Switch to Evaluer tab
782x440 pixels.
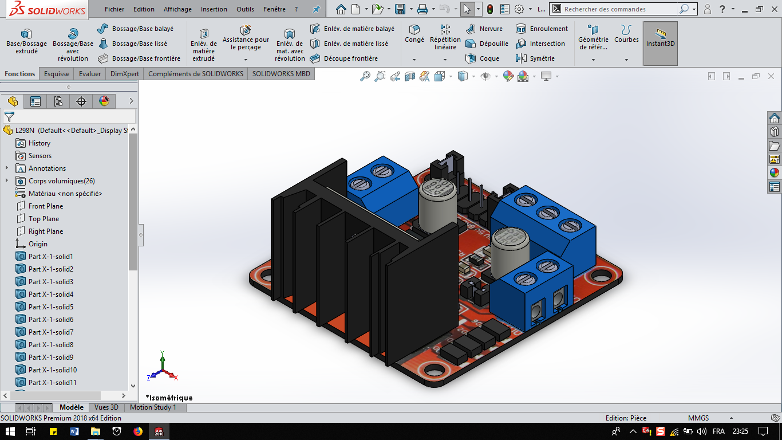click(90, 74)
